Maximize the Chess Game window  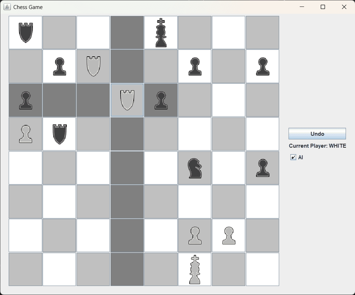(x=323, y=7)
